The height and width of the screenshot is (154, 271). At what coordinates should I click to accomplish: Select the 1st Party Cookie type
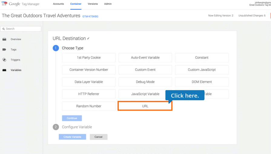pos(89,58)
